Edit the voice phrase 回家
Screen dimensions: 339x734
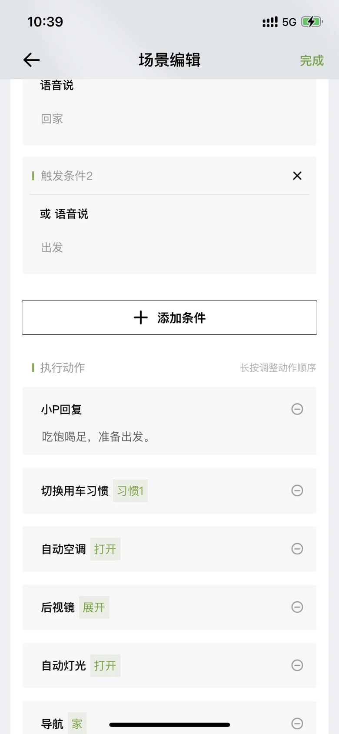click(52, 119)
